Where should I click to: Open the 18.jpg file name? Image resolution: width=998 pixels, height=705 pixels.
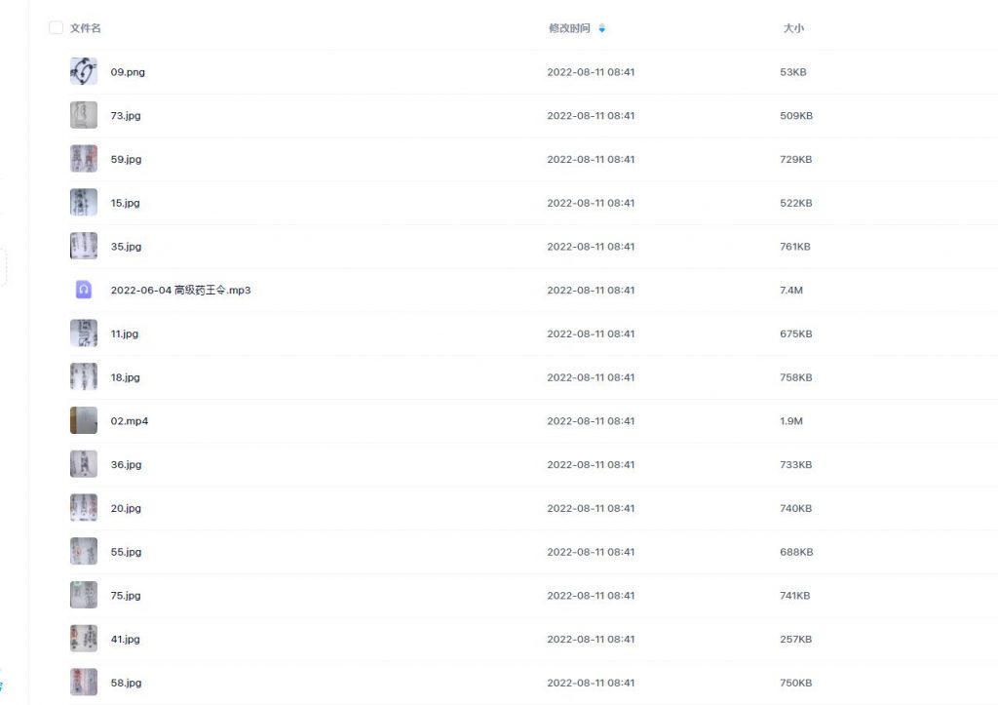tap(126, 377)
